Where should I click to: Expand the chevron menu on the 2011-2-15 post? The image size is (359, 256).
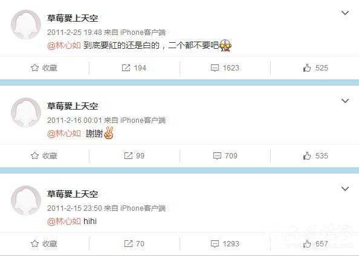[x=345, y=189]
